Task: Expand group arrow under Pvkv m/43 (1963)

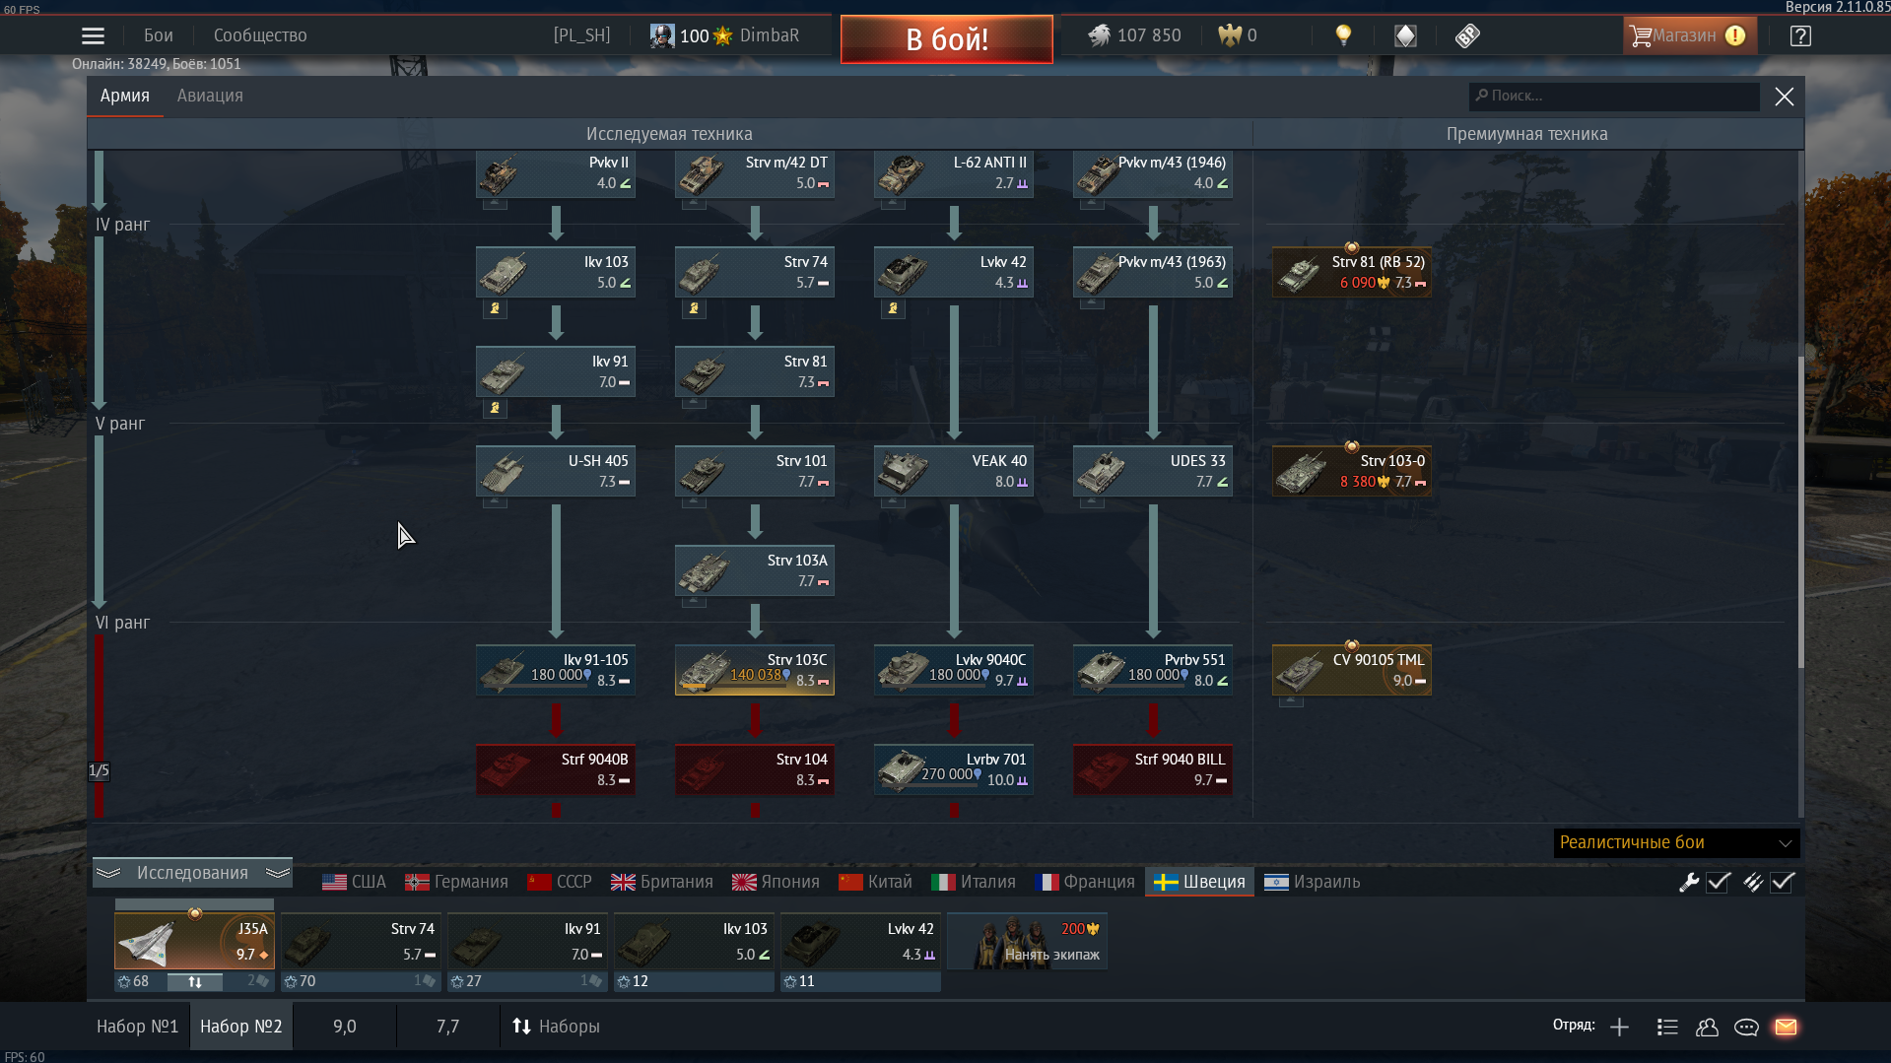Action: click(1092, 303)
